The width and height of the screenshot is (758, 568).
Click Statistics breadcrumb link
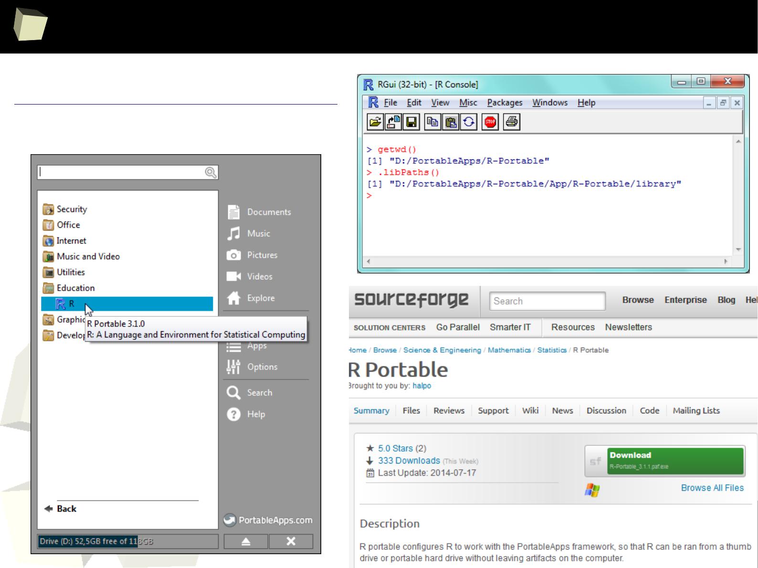(x=552, y=350)
